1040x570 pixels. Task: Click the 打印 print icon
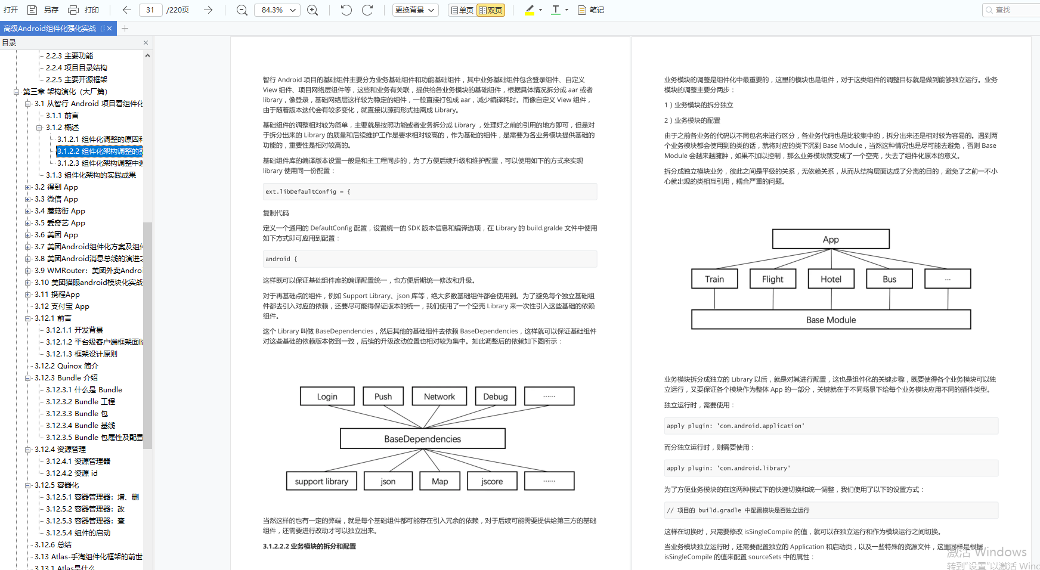(73, 10)
